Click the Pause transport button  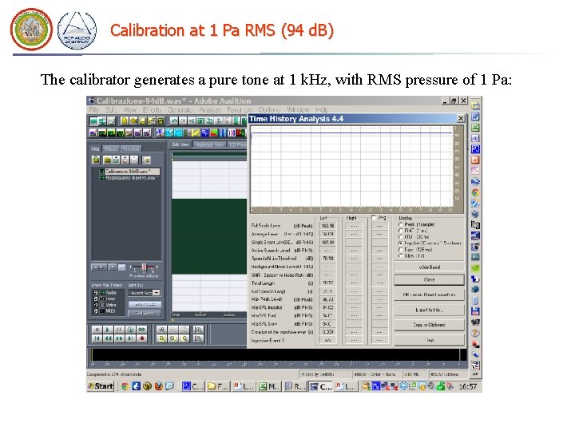(x=119, y=330)
